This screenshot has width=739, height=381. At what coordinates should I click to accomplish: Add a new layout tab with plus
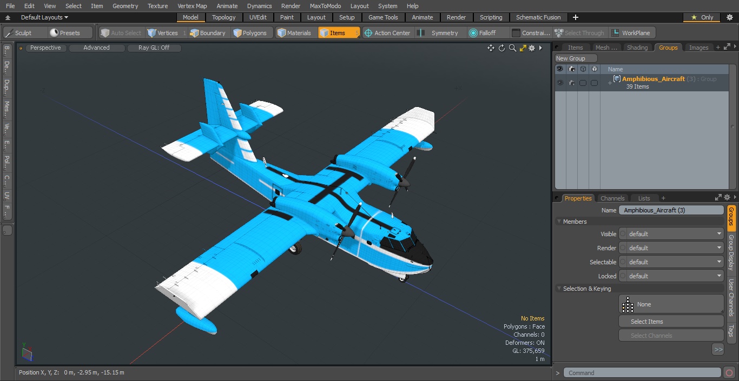575,17
